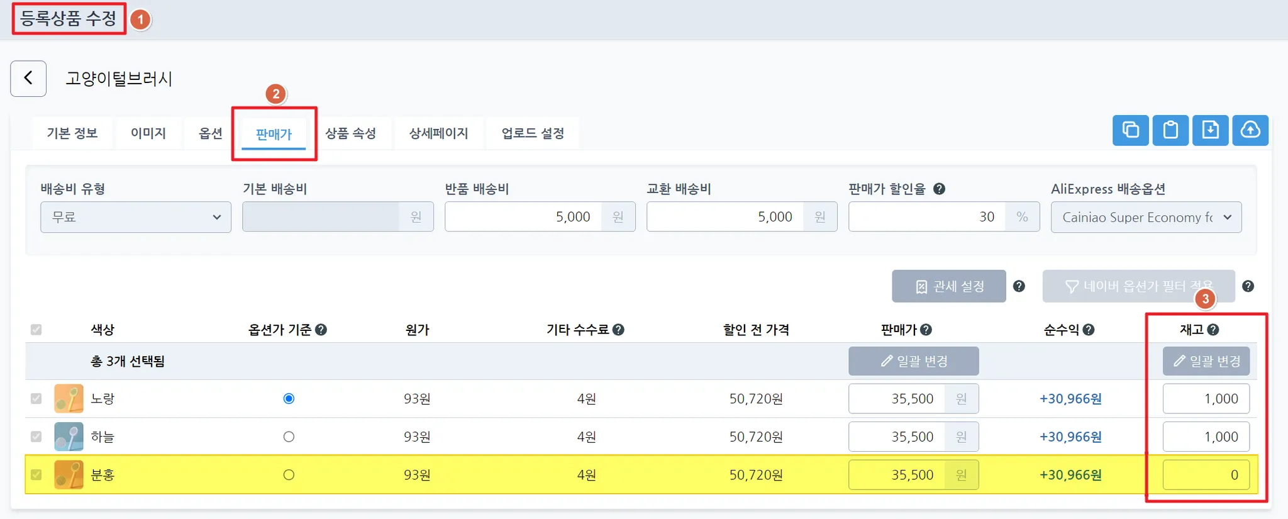Open the 상세페이지 tab
This screenshot has width=1288, height=519.
(438, 133)
